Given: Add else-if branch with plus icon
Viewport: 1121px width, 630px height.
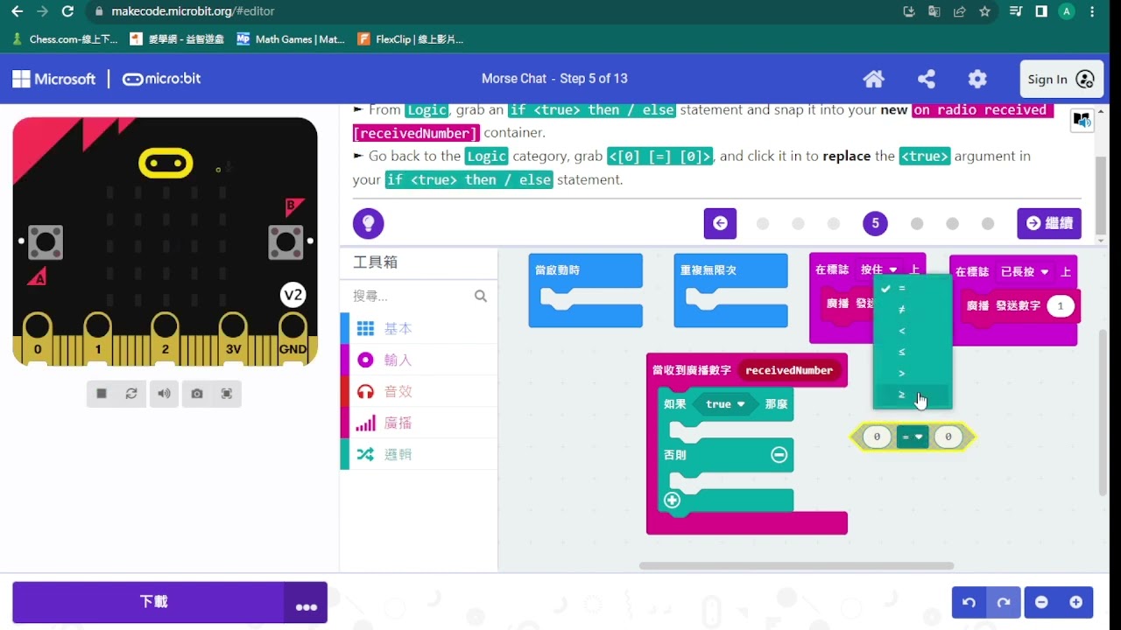Looking at the screenshot, I should tap(672, 500).
